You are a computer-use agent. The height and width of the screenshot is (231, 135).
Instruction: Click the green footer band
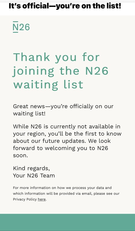click(x=67, y=222)
